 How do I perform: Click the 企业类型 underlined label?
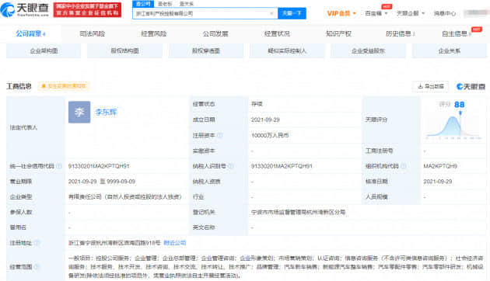point(21,197)
